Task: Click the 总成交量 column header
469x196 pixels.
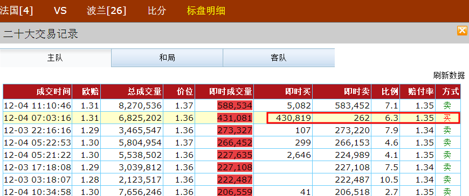Action: [132, 92]
